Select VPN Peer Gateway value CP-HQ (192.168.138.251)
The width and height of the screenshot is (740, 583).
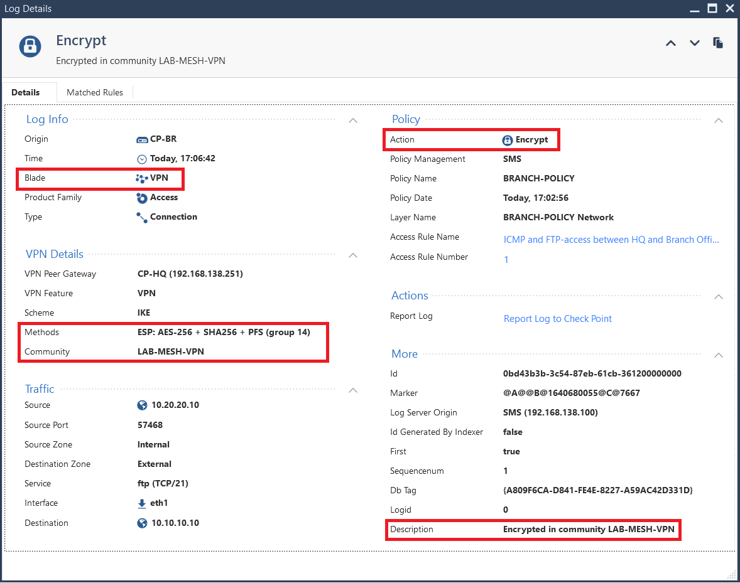click(190, 274)
